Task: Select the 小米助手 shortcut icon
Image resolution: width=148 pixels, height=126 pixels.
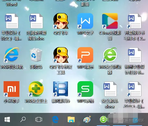Action: [11, 89]
